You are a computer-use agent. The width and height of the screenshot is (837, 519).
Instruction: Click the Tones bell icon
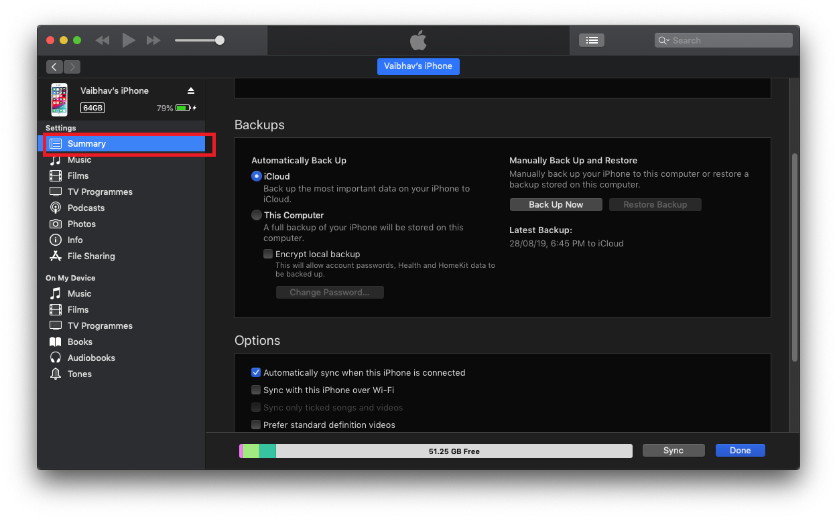pyautogui.click(x=56, y=374)
